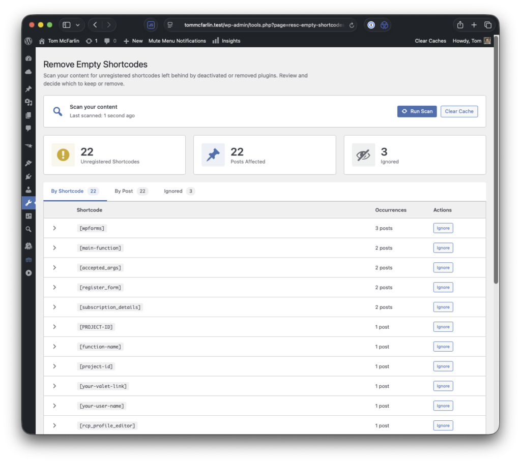Open the 1Password extension icon
The width and height of the screenshot is (521, 463).
click(x=371, y=25)
